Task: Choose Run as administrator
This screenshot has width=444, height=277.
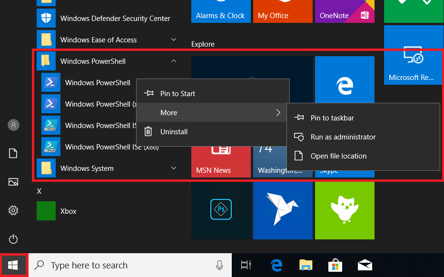Action: 363,137
